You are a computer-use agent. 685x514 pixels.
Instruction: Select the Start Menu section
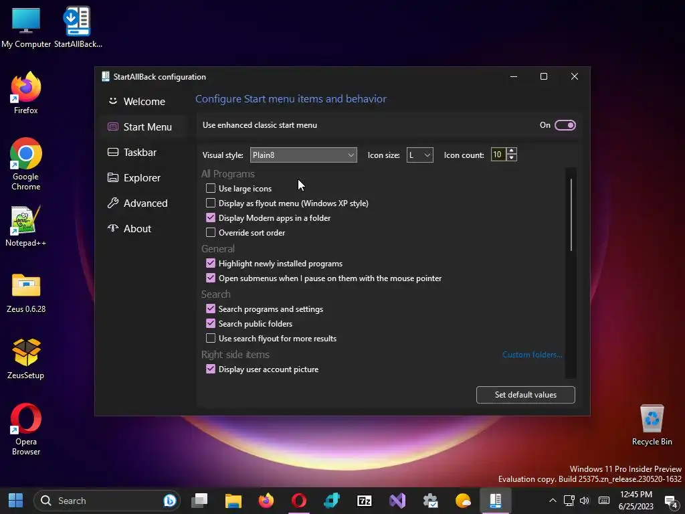pyautogui.click(x=143, y=126)
